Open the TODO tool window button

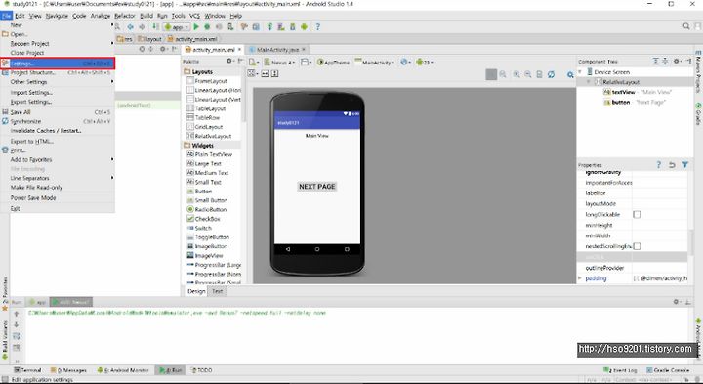coord(202,370)
